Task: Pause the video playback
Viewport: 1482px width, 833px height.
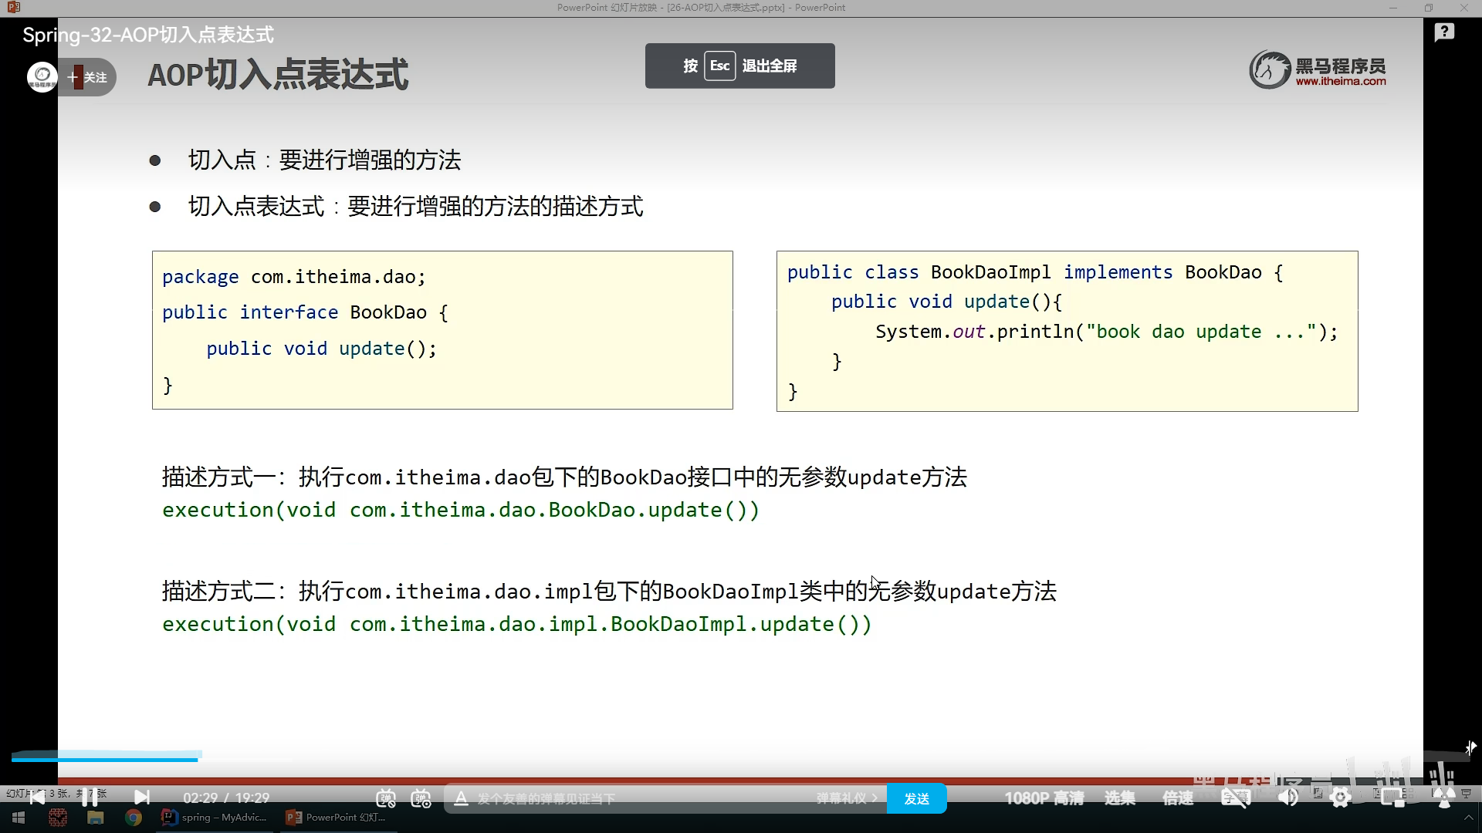Action: click(x=90, y=798)
